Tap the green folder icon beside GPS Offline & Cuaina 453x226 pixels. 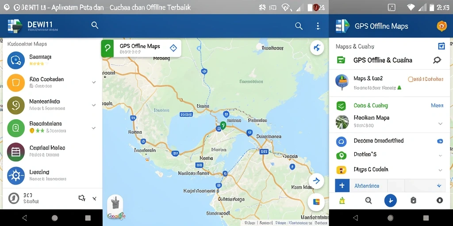[x=341, y=60]
